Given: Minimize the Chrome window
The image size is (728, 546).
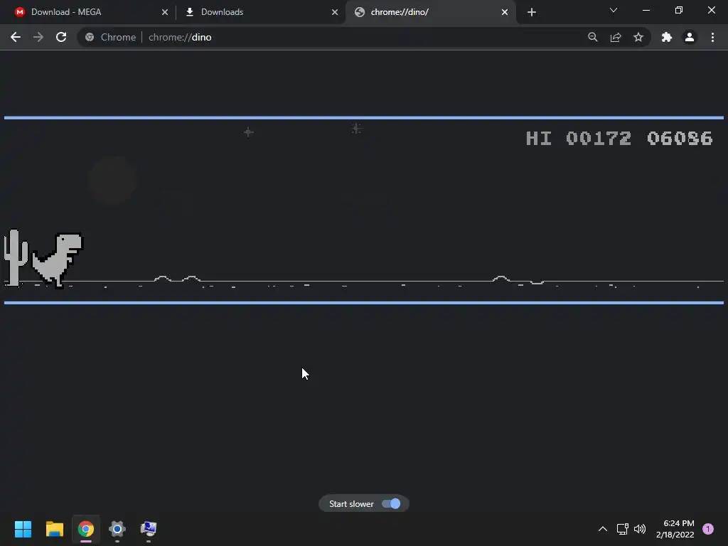Looking at the screenshot, I should pos(646,10).
